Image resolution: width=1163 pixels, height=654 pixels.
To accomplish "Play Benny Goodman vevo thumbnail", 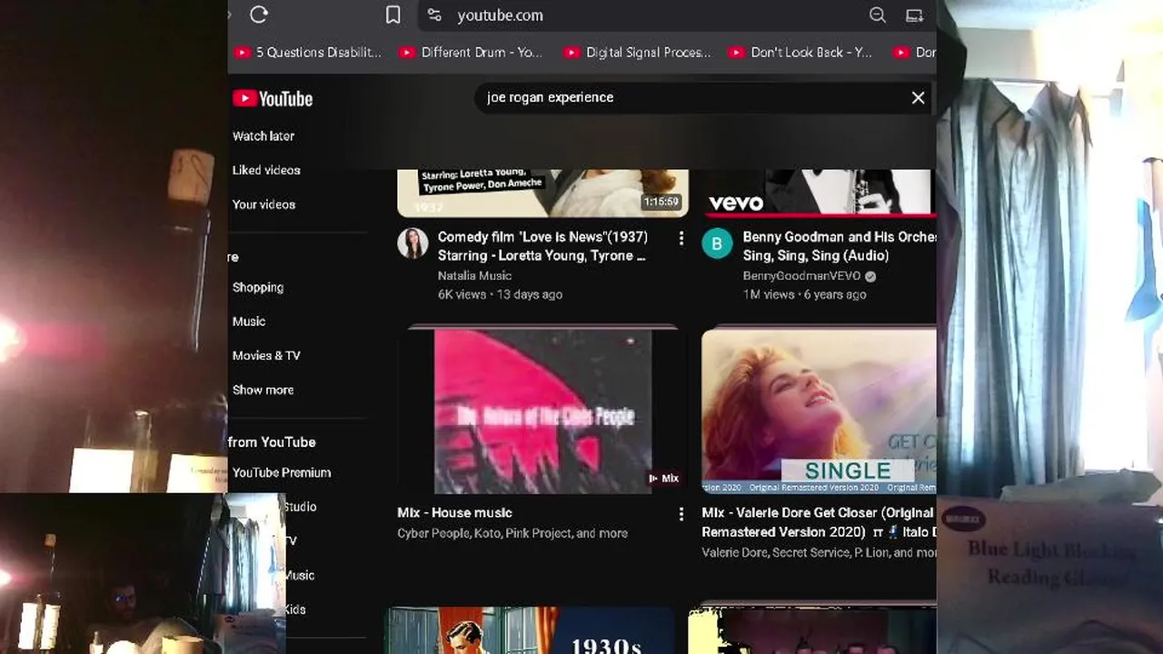I will click(819, 193).
